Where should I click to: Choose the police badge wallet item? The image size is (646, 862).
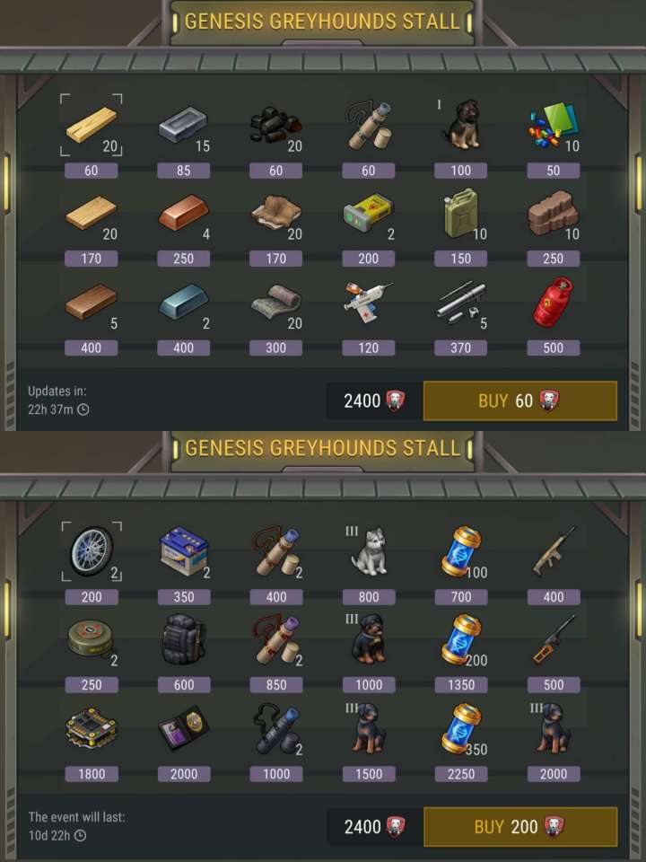coord(183,728)
